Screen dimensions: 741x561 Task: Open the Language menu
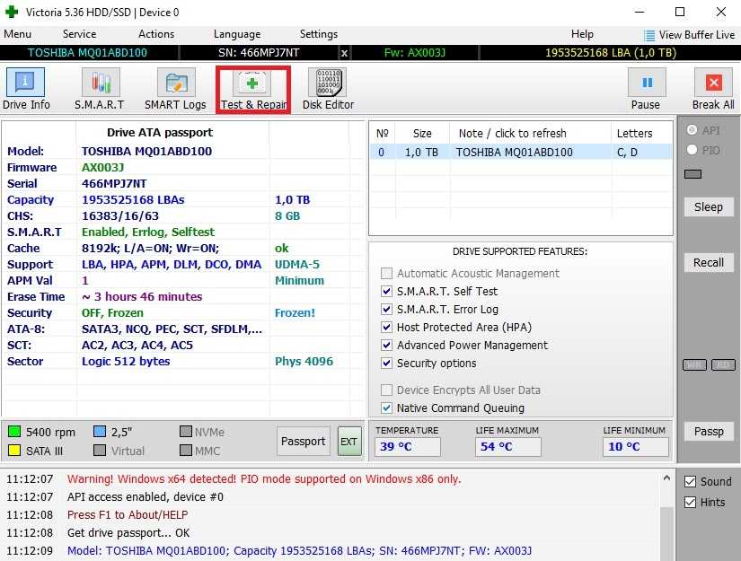coord(237,34)
